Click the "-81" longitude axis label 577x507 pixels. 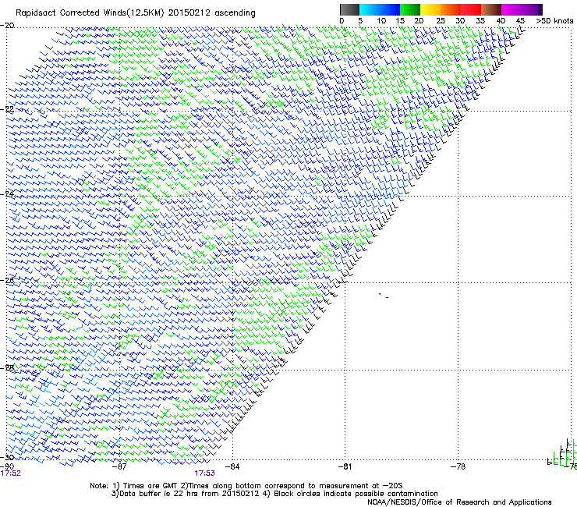point(345,466)
